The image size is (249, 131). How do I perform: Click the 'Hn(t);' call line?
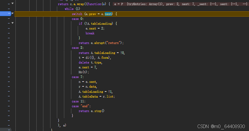(84, 72)
